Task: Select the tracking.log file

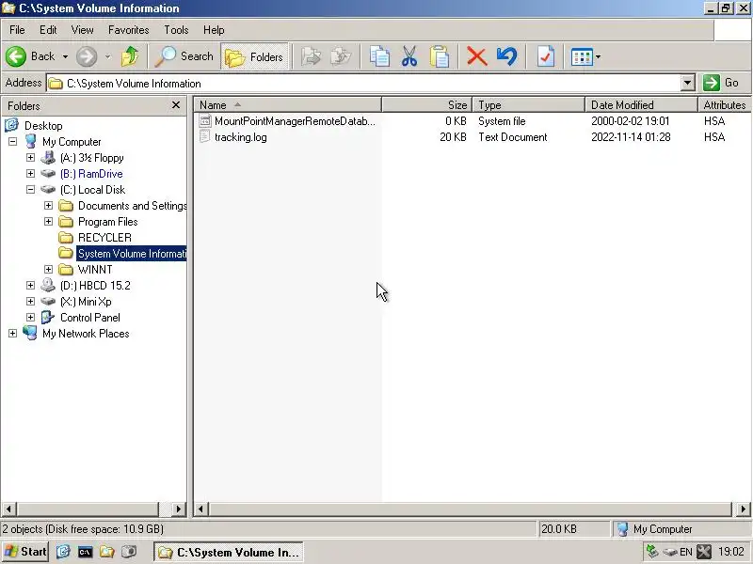Action: click(x=241, y=137)
